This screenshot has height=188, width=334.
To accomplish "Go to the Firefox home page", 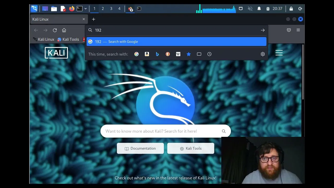I will 64,30.
